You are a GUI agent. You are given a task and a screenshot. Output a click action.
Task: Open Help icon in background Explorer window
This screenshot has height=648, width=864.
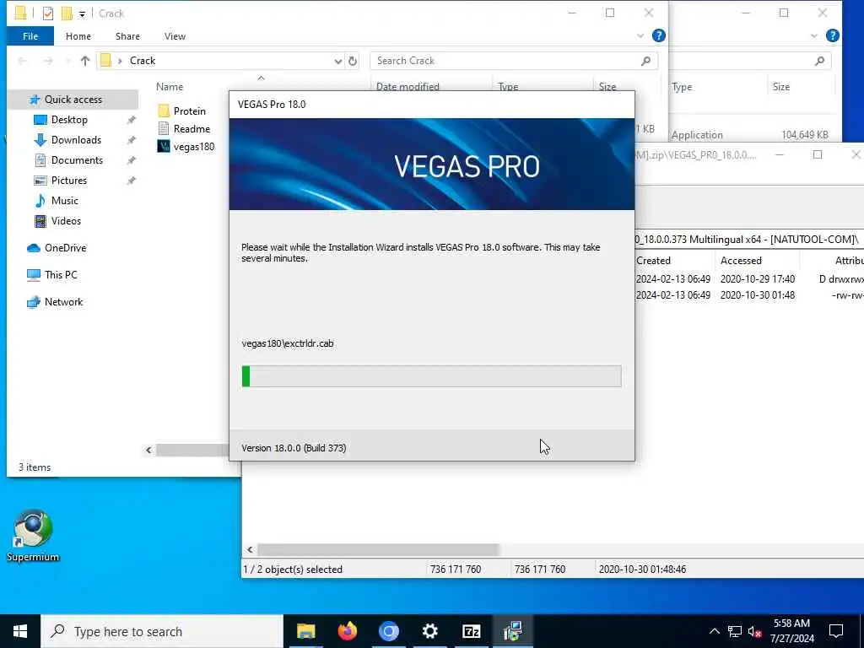pyautogui.click(x=833, y=35)
